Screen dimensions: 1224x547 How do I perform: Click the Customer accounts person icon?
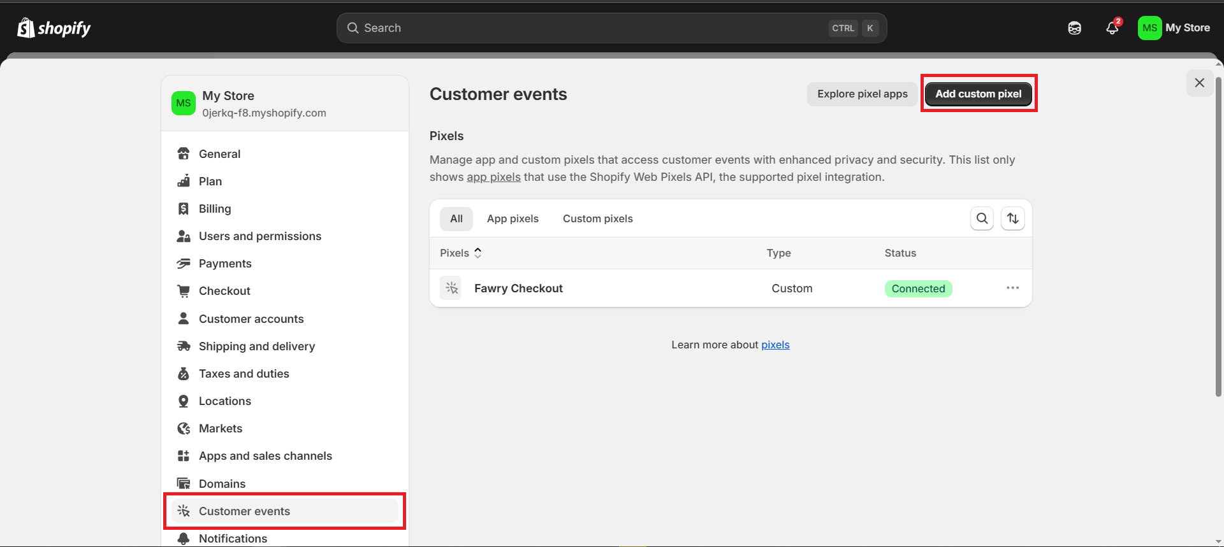click(184, 318)
